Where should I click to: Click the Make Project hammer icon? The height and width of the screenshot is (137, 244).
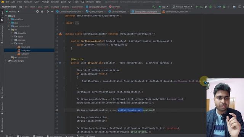tap(154, 7)
